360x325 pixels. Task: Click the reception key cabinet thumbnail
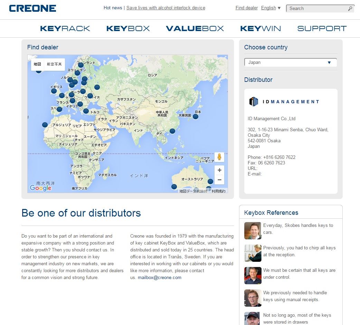point(253,253)
